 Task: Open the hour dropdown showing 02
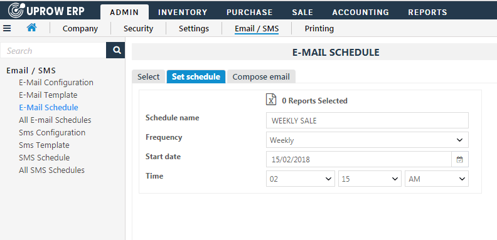point(301,179)
